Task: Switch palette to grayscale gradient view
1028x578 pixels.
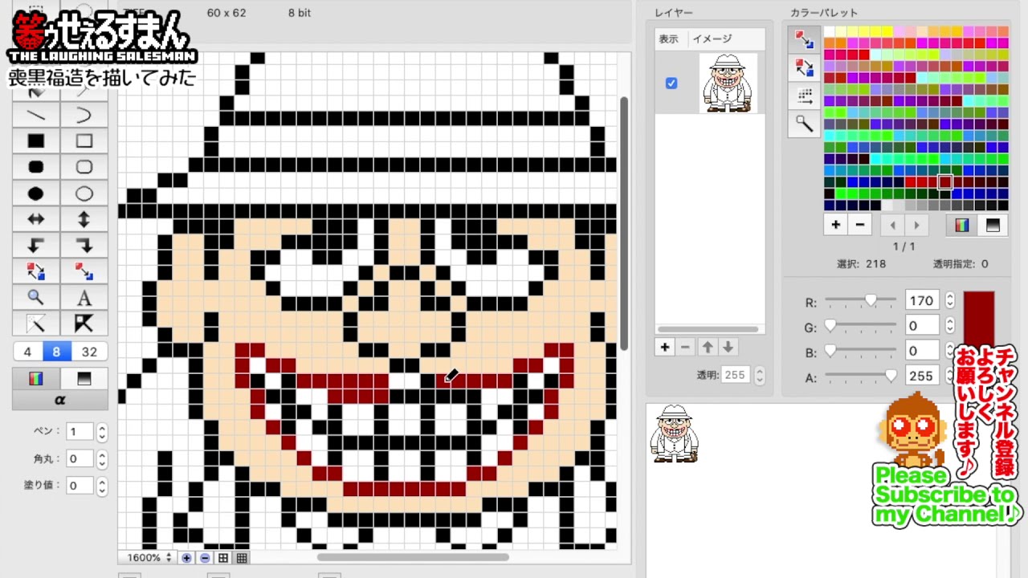Action: coord(993,225)
